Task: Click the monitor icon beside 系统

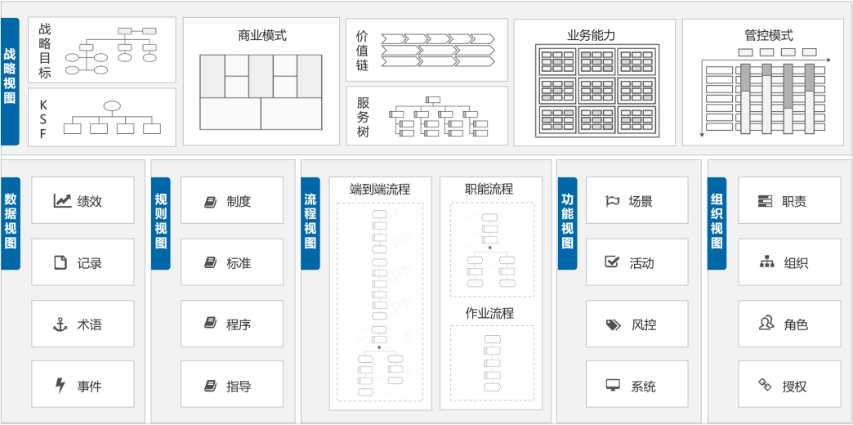Action: (x=613, y=385)
